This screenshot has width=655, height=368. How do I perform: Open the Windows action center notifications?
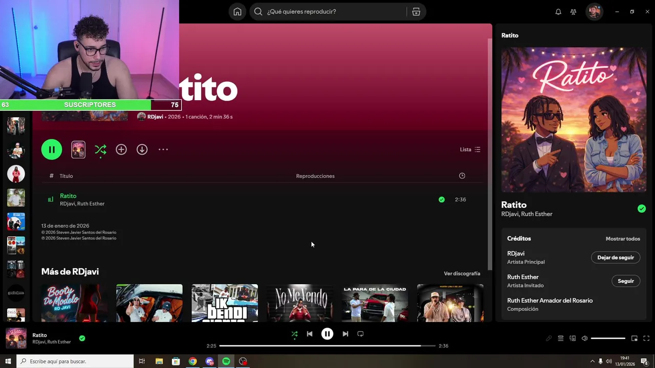coord(645,361)
